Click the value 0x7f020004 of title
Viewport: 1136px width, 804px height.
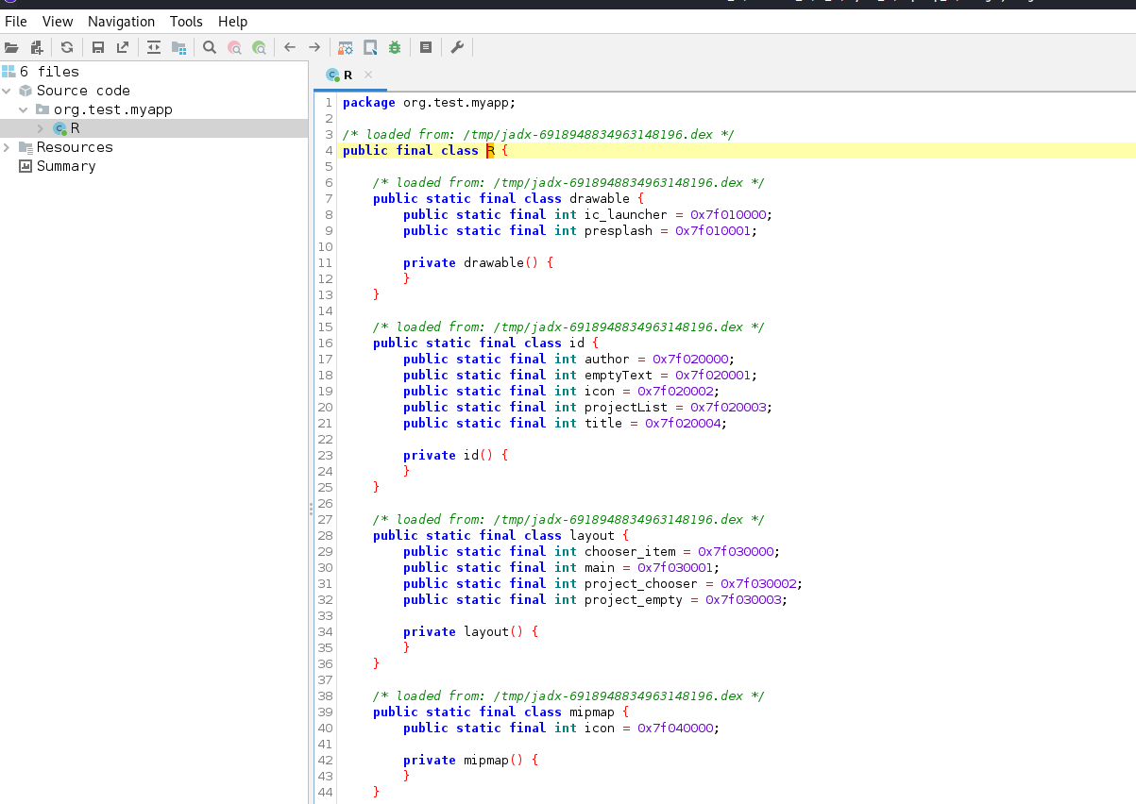click(683, 423)
